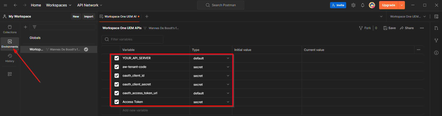Uncheck the oauth_client_secret variable
442x116 pixels.
pos(117,84)
